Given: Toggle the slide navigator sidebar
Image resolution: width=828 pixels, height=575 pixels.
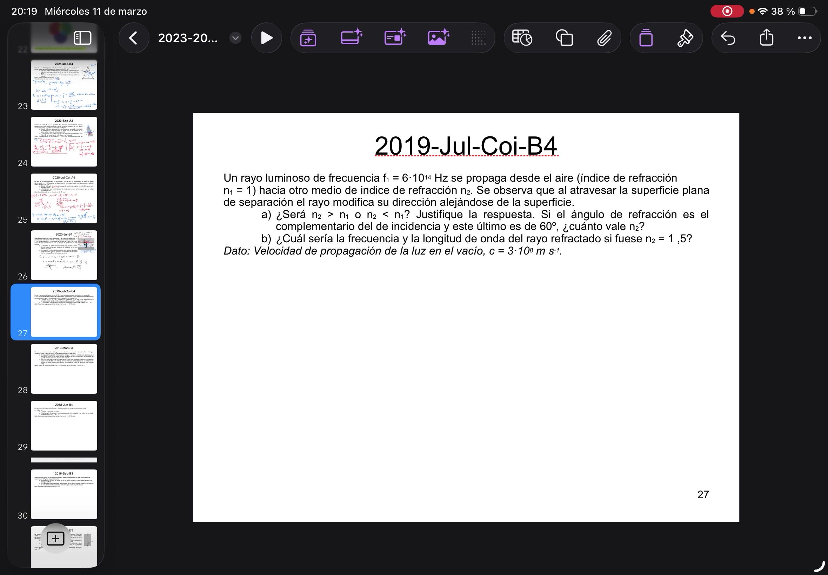Looking at the screenshot, I should (82, 38).
